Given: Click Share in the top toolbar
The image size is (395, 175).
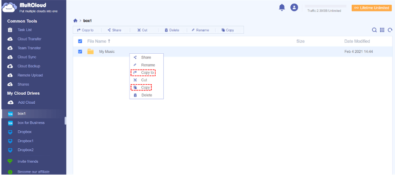Looking at the screenshot, I should pyautogui.click(x=114, y=30).
